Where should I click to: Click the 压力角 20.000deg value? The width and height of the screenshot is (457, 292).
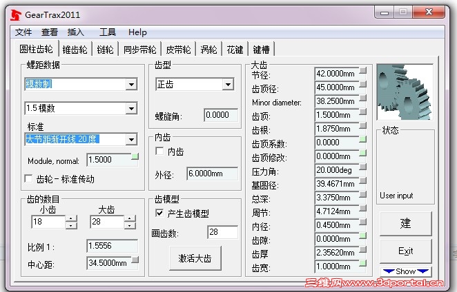pos(337,170)
